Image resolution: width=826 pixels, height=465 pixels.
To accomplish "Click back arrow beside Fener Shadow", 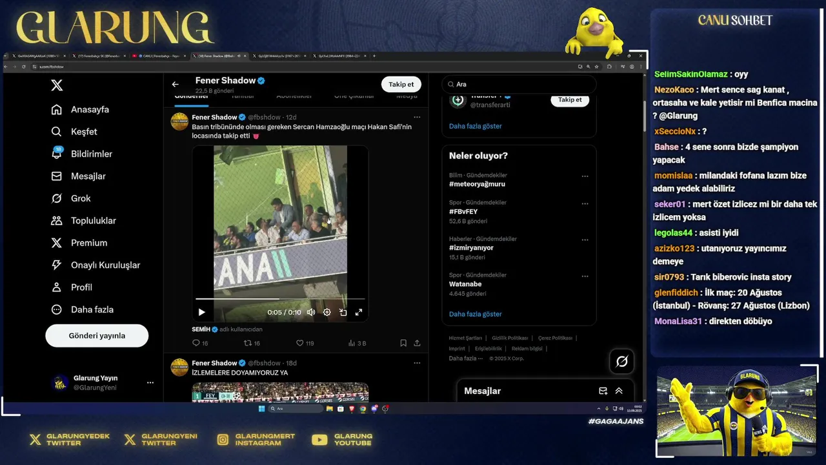I will (175, 84).
